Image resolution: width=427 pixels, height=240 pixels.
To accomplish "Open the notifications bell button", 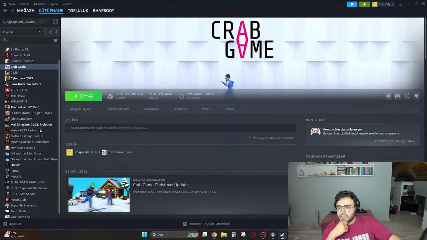I will coord(364,4).
